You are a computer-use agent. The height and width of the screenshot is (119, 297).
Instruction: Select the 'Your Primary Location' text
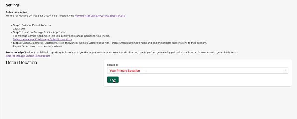pyautogui.click(x=125, y=71)
